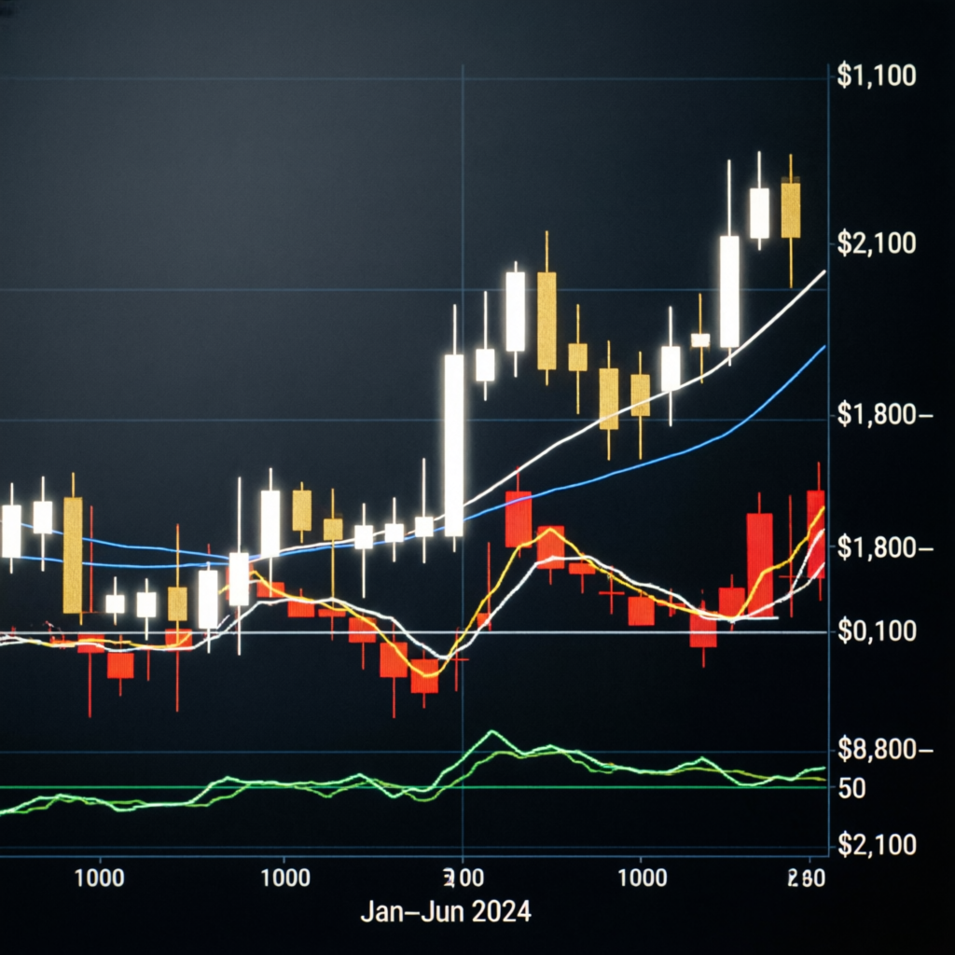The width and height of the screenshot is (955, 955).
Task: Click the Jan–Jun 2024 date range label
Action: tap(446, 912)
